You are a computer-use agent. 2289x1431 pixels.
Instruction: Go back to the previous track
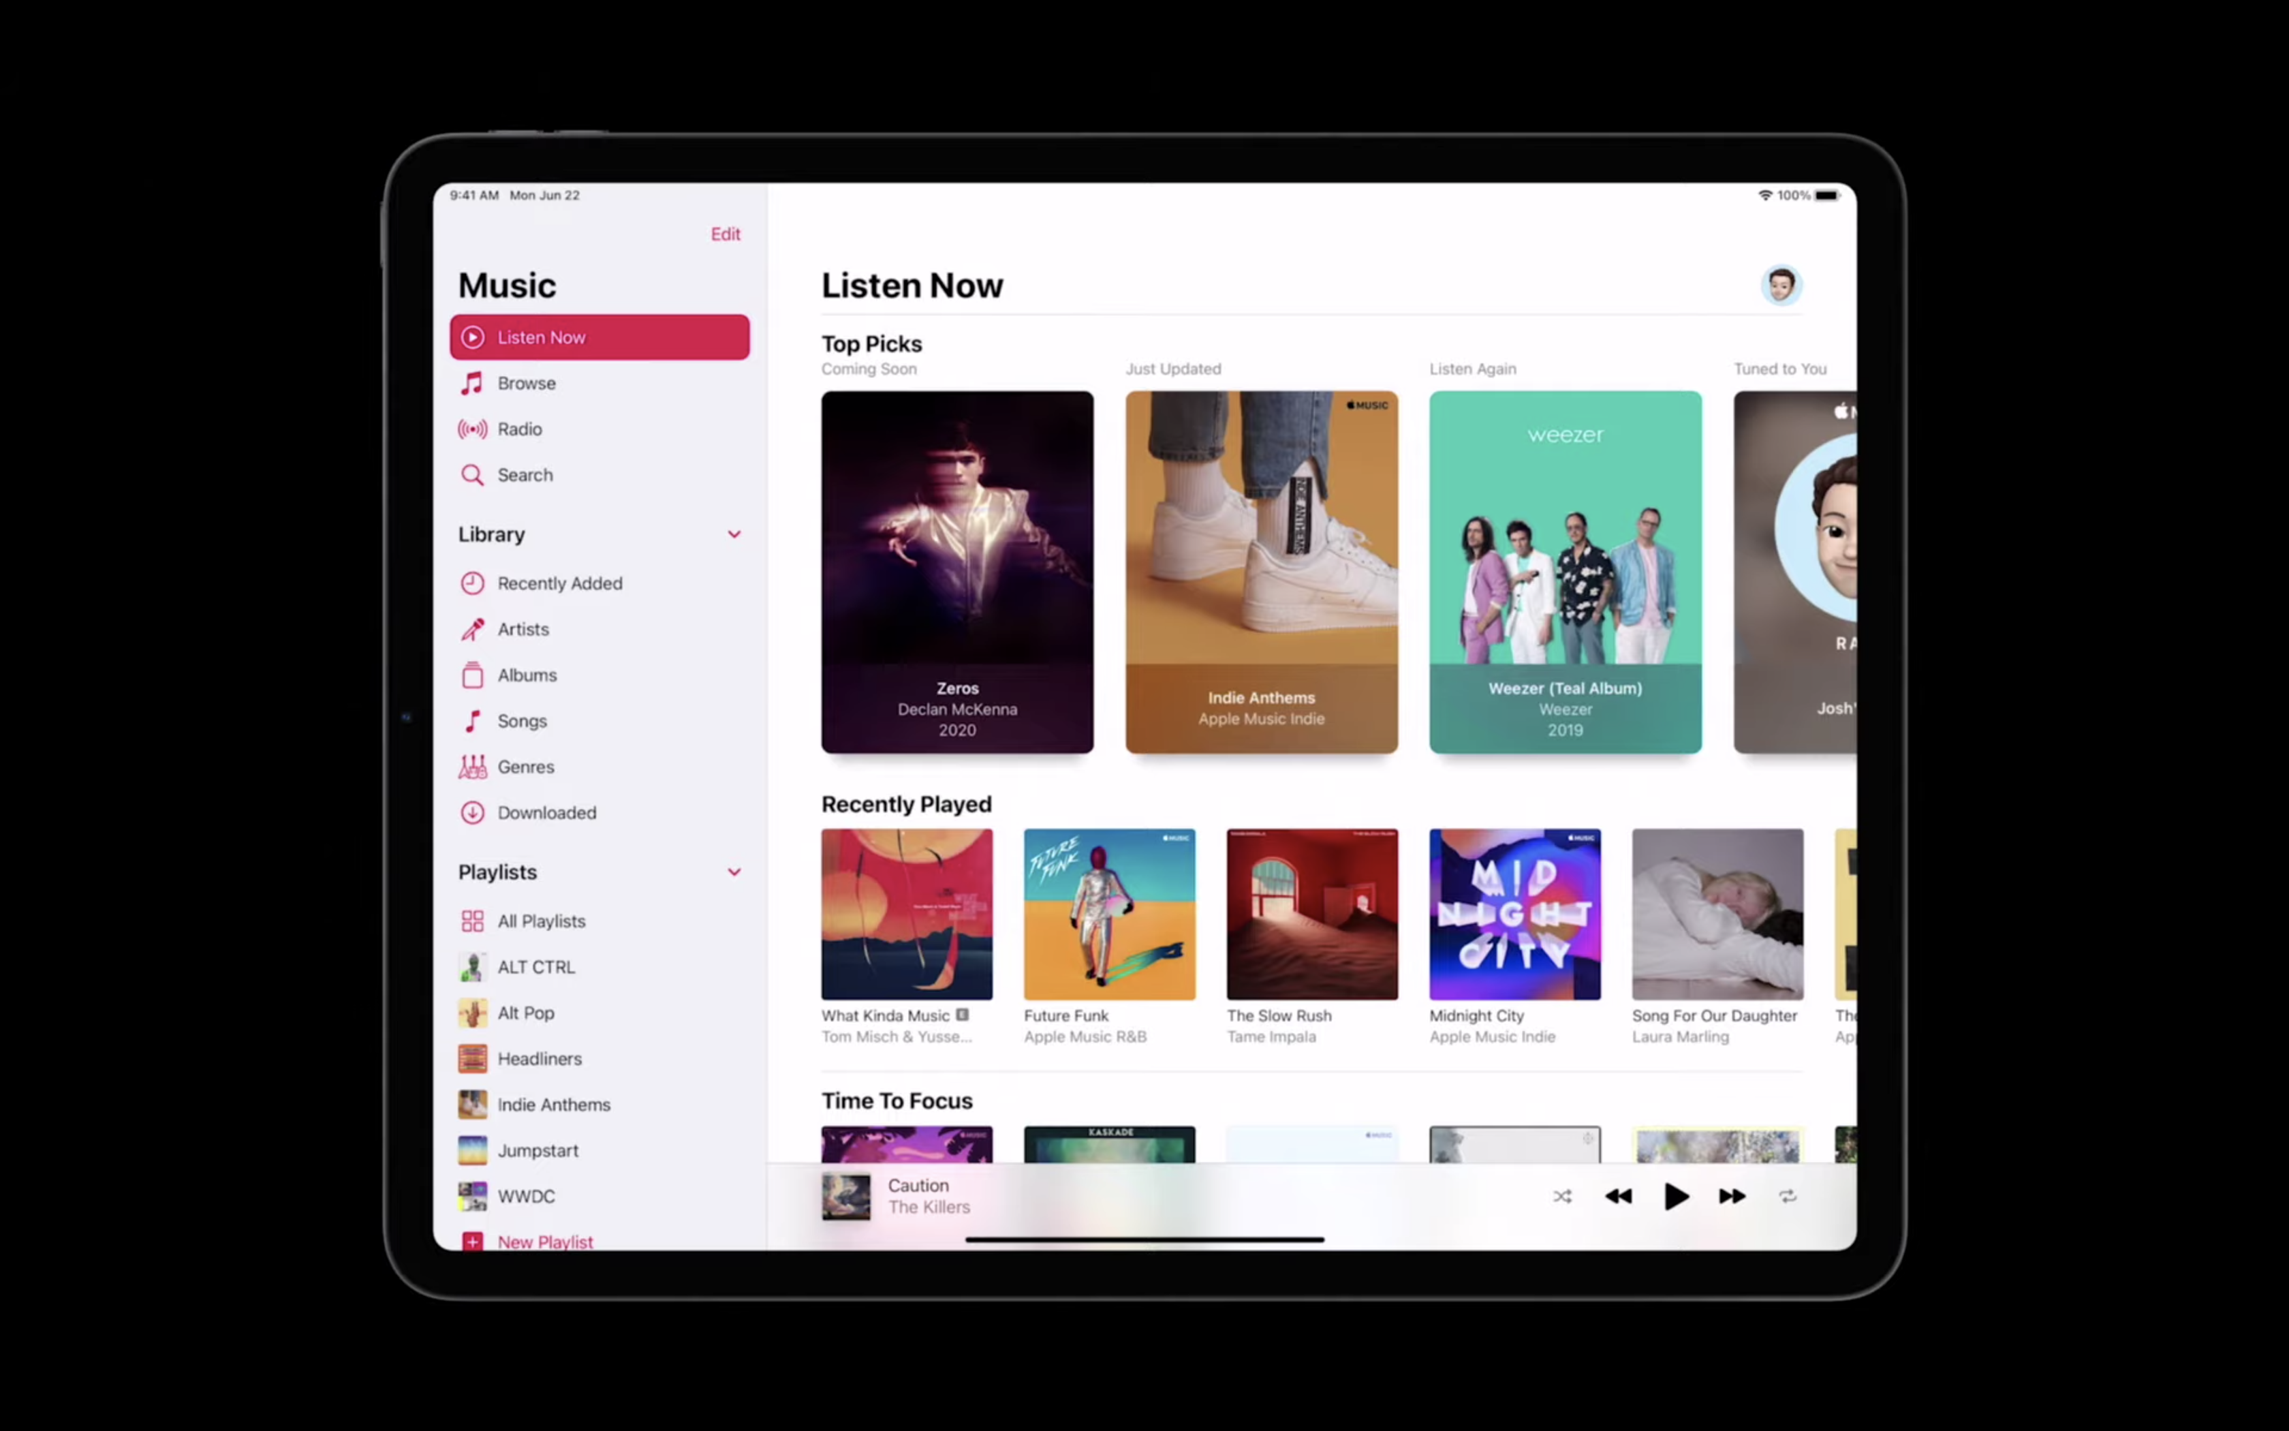pos(1619,1197)
